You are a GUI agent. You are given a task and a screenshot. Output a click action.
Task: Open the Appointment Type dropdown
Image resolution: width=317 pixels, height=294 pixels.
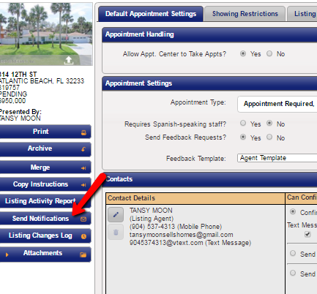click(277, 104)
